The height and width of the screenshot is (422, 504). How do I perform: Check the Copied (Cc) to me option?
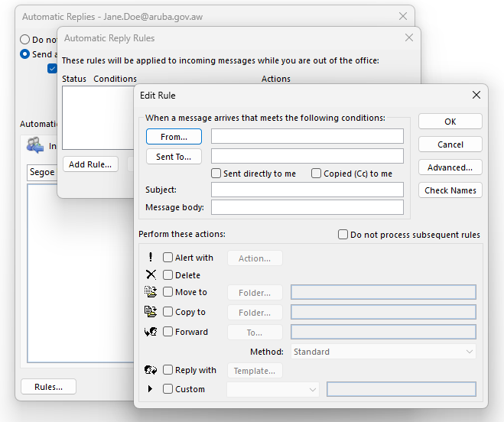pyautogui.click(x=317, y=174)
